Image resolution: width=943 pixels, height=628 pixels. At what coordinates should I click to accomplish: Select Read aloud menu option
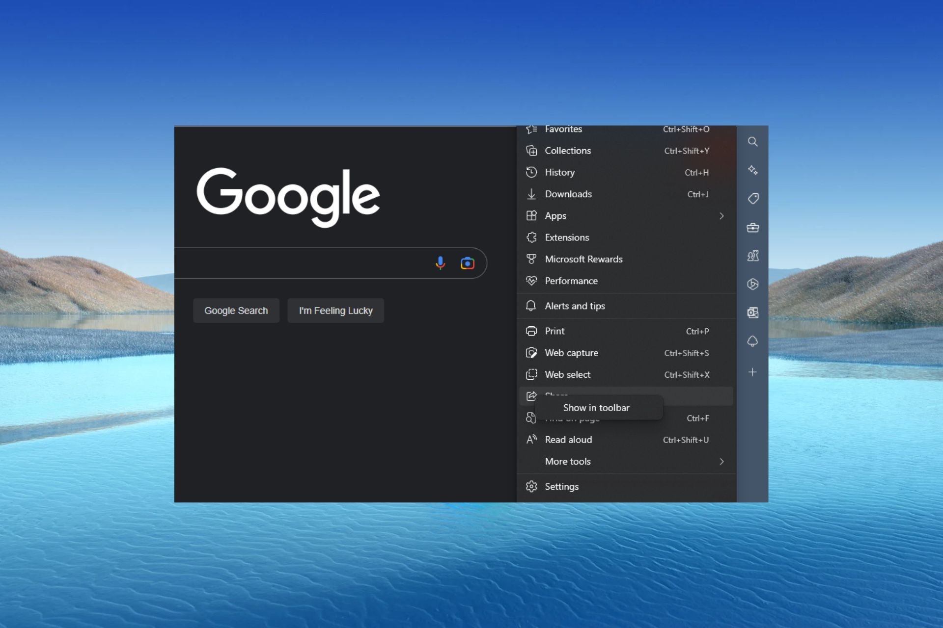[x=568, y=440]
